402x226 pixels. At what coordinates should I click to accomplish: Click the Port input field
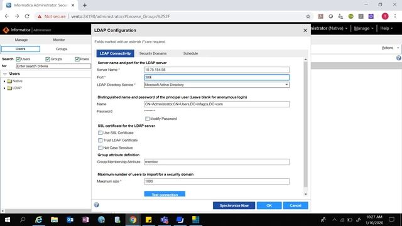coord(217,77)
